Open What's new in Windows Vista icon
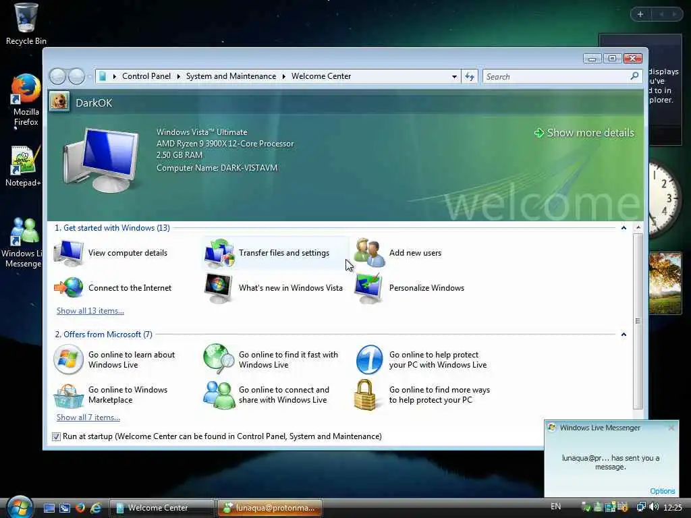This screenshot has height=518, width=691. point(219,287)
